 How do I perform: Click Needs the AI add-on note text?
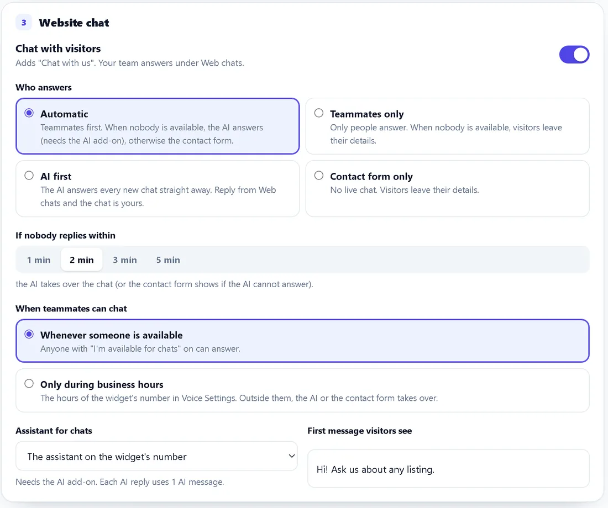(x=120, y=482)
